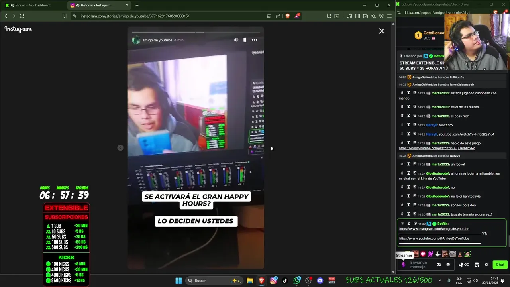Open WhatsApp from the taskbar
Viewport: 510px width, 287px height.
point(297,281)
